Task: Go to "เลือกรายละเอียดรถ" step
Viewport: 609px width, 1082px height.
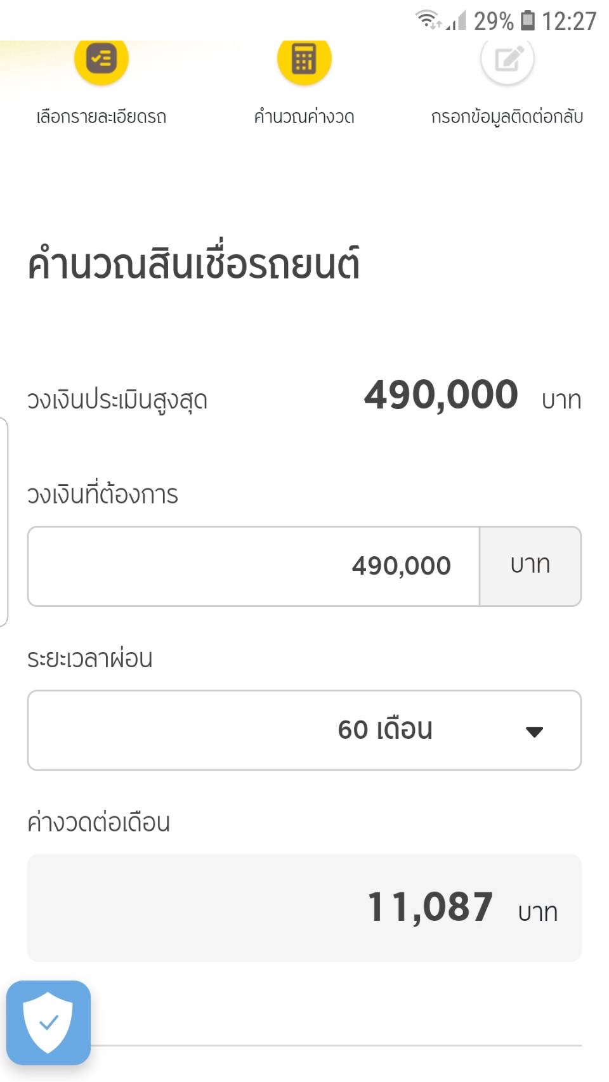Action: 101,117
